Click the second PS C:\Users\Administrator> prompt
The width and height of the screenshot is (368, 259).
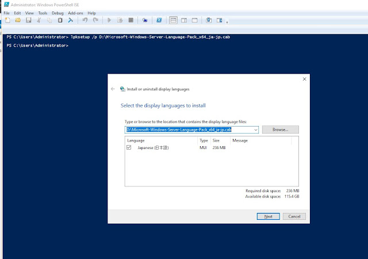(x=37, y=45)
